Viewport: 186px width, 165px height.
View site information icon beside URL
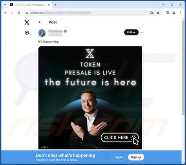click(27, 13)
